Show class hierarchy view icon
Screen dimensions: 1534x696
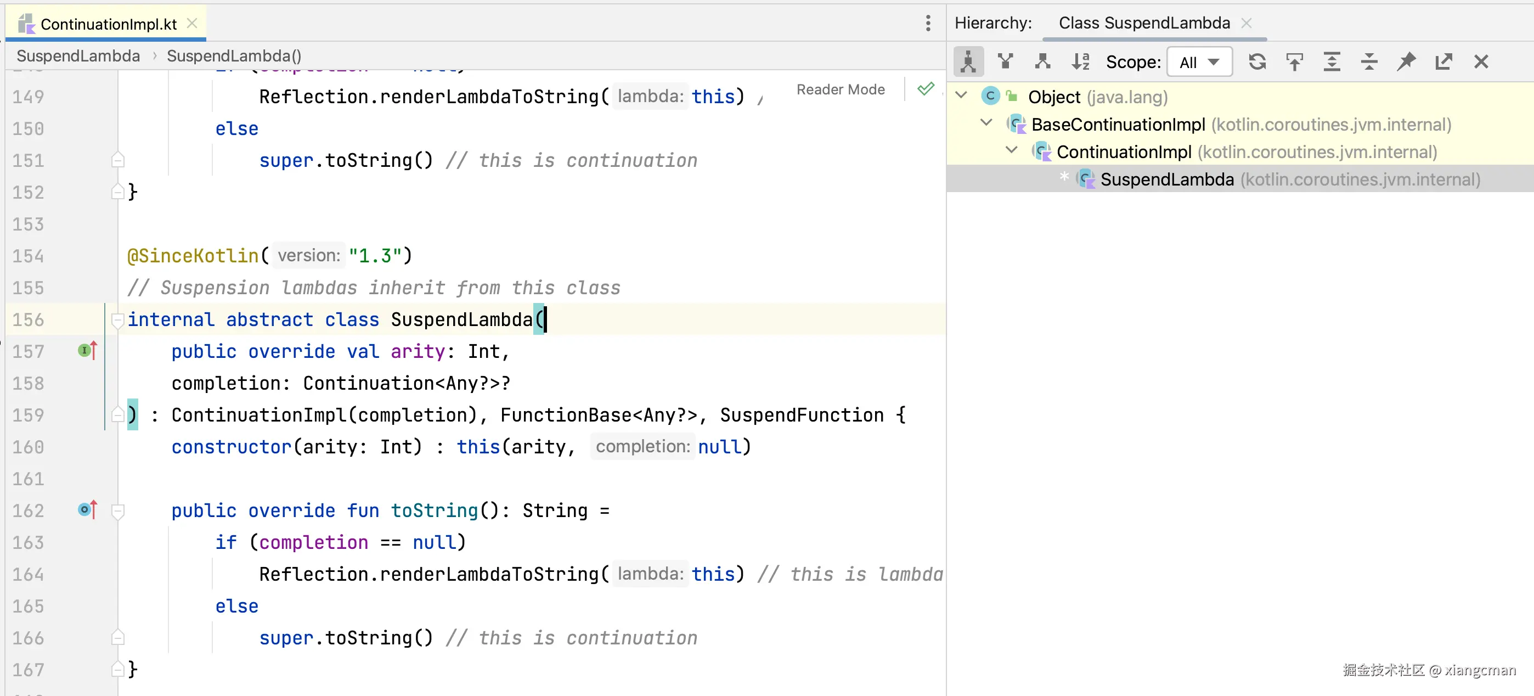click(968, 62)
